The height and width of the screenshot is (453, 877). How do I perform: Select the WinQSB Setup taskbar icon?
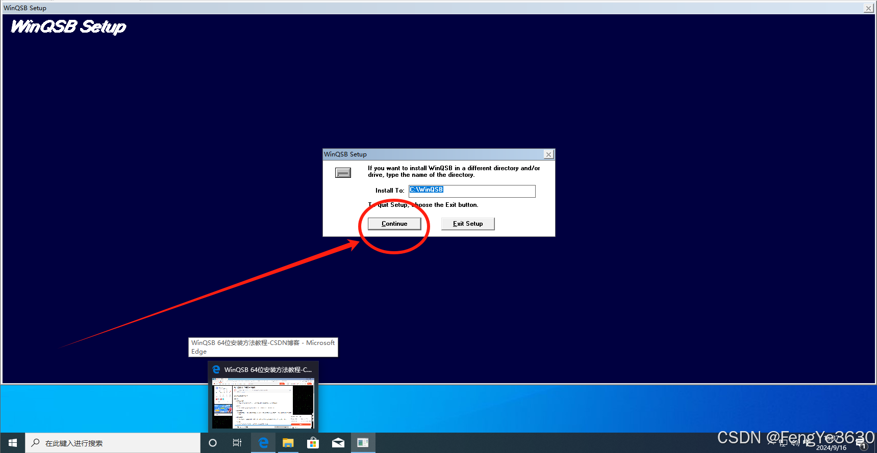pyautogui.click(x=363, y=443)
